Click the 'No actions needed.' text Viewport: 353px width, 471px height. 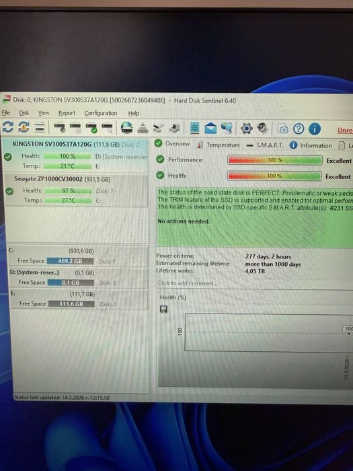tap(184, 221)
